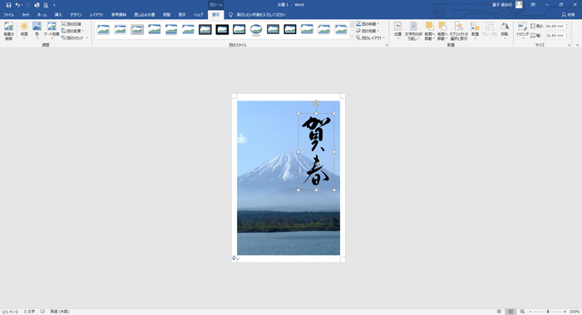This screenshot has height=315, width=582.
Task: Click Bring Forward (前面へ移動)
Action: pos(430,31)
